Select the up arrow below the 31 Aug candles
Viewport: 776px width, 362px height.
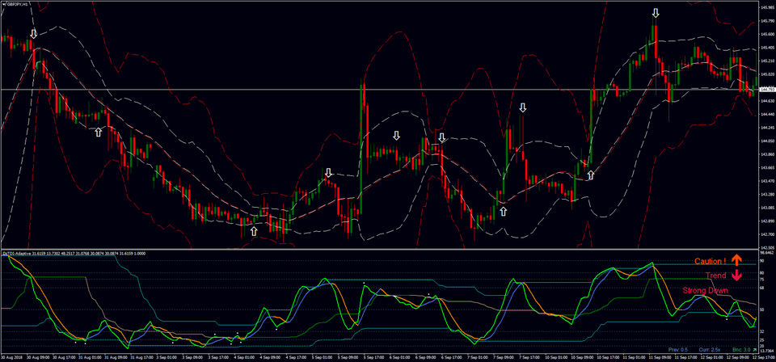[99, 131]
